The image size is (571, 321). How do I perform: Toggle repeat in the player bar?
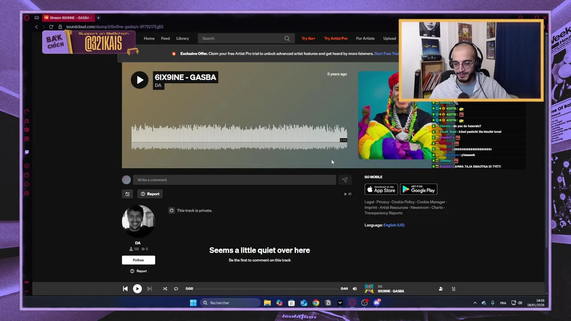click(176, 289)
